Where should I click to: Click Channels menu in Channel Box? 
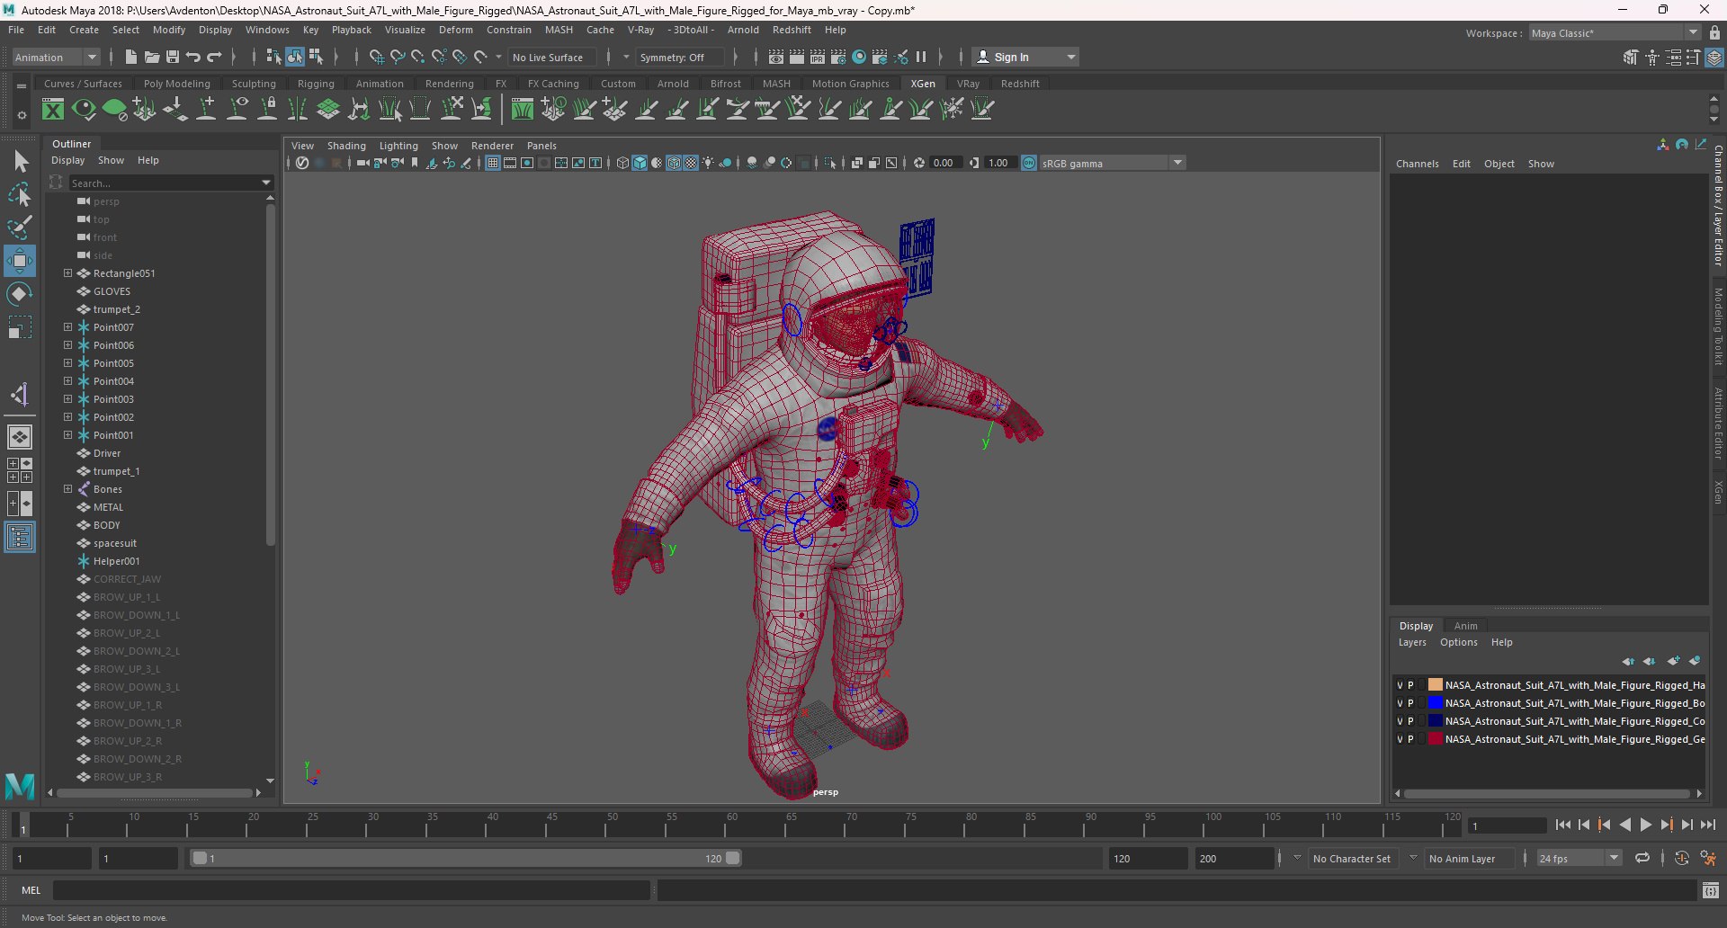pyautogui.click(x=1417, y=164)
